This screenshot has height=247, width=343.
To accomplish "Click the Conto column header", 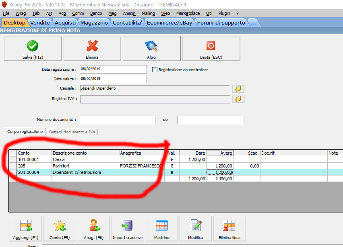I will pyautogui.click(x=34, y=153).
